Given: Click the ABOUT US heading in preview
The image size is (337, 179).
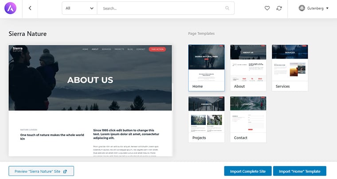Looking at the screenshot, I should pyautogui.click(x=90, y=80).
